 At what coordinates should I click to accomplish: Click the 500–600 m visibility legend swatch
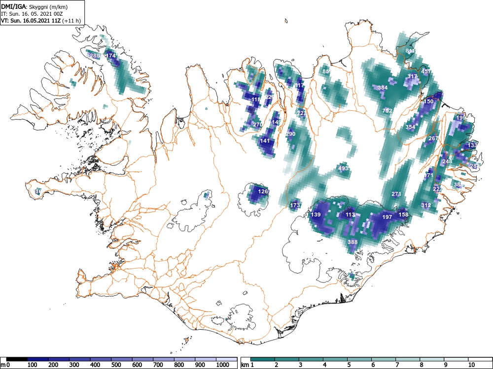click(122, 359)
